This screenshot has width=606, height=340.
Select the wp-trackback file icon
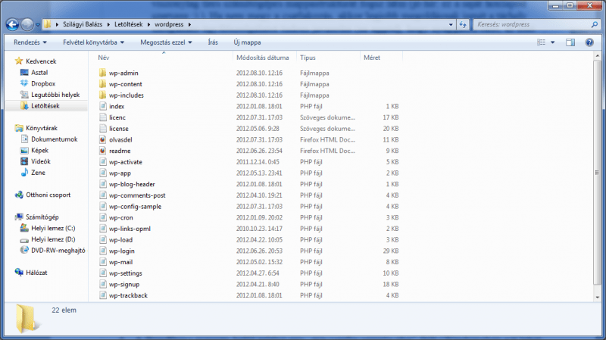click(x=102, y=295)
